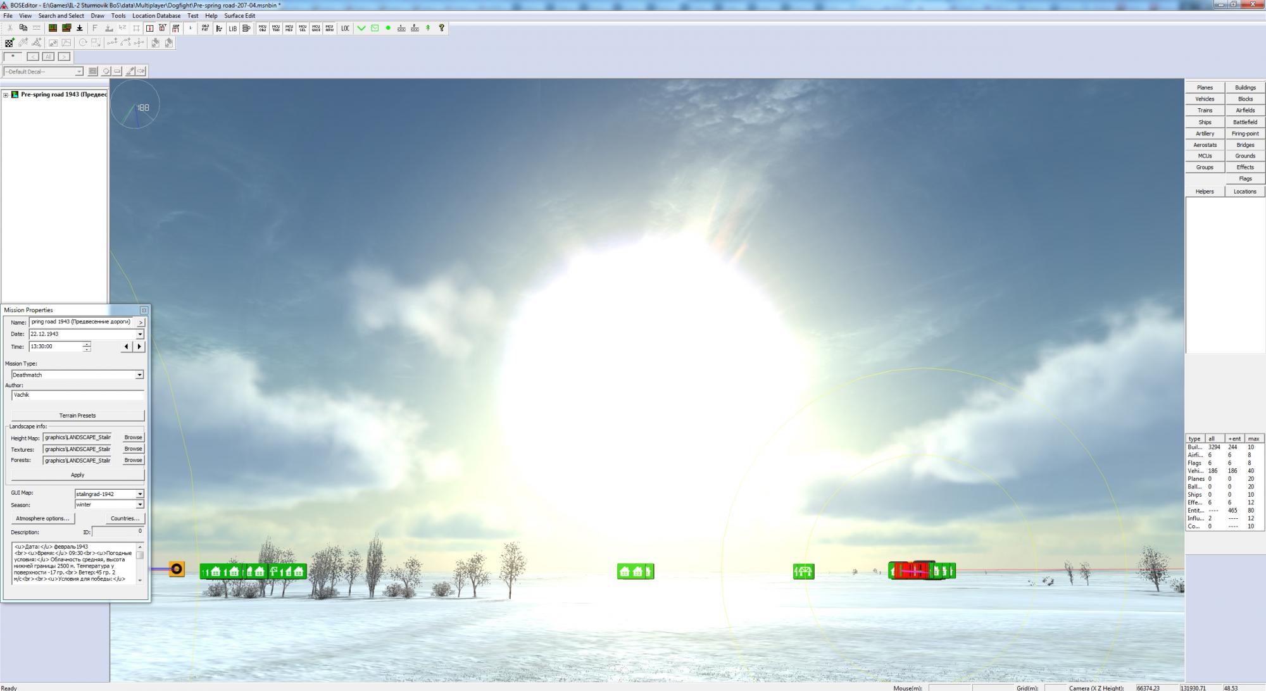
Task: Select the Airfields object category
Action: [1245, 111]
